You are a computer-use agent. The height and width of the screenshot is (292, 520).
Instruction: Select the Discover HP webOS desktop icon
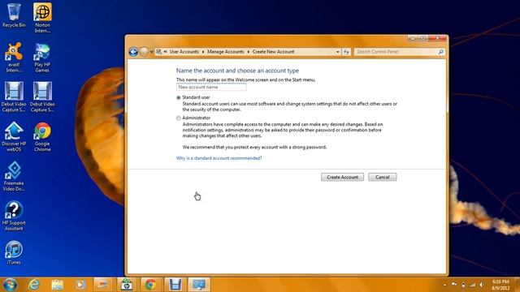pyautogui.click(x=14, y=136)
